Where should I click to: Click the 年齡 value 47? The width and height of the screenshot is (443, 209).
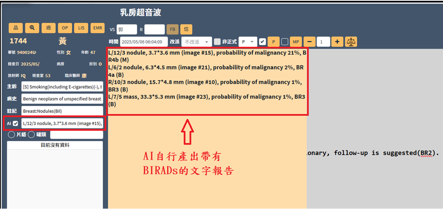pyautogui.click(x=93, y=52)
